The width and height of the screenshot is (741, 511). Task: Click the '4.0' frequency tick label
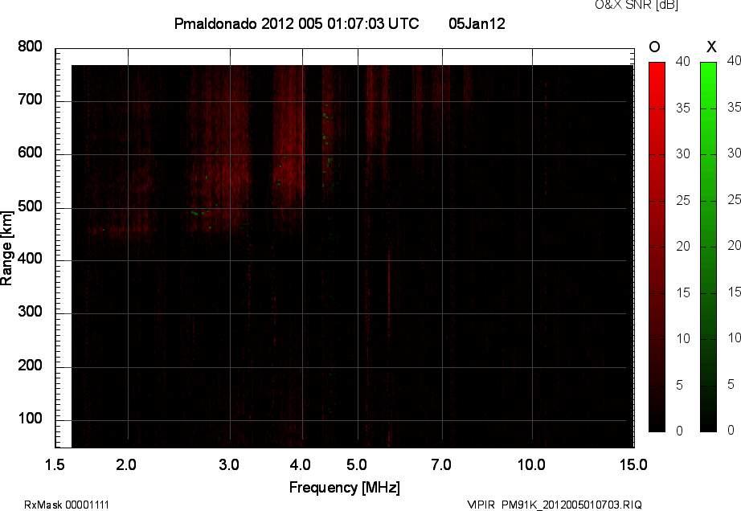(x=301, y=464)
